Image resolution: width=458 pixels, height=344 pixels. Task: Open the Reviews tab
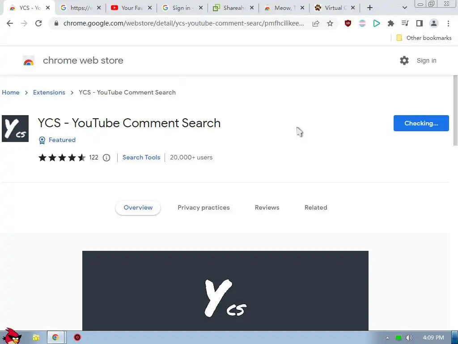[x=267, y=208]
